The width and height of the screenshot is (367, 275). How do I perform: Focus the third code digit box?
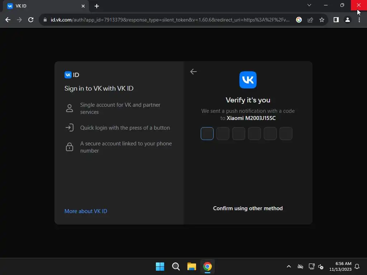(x=238, y=134)
